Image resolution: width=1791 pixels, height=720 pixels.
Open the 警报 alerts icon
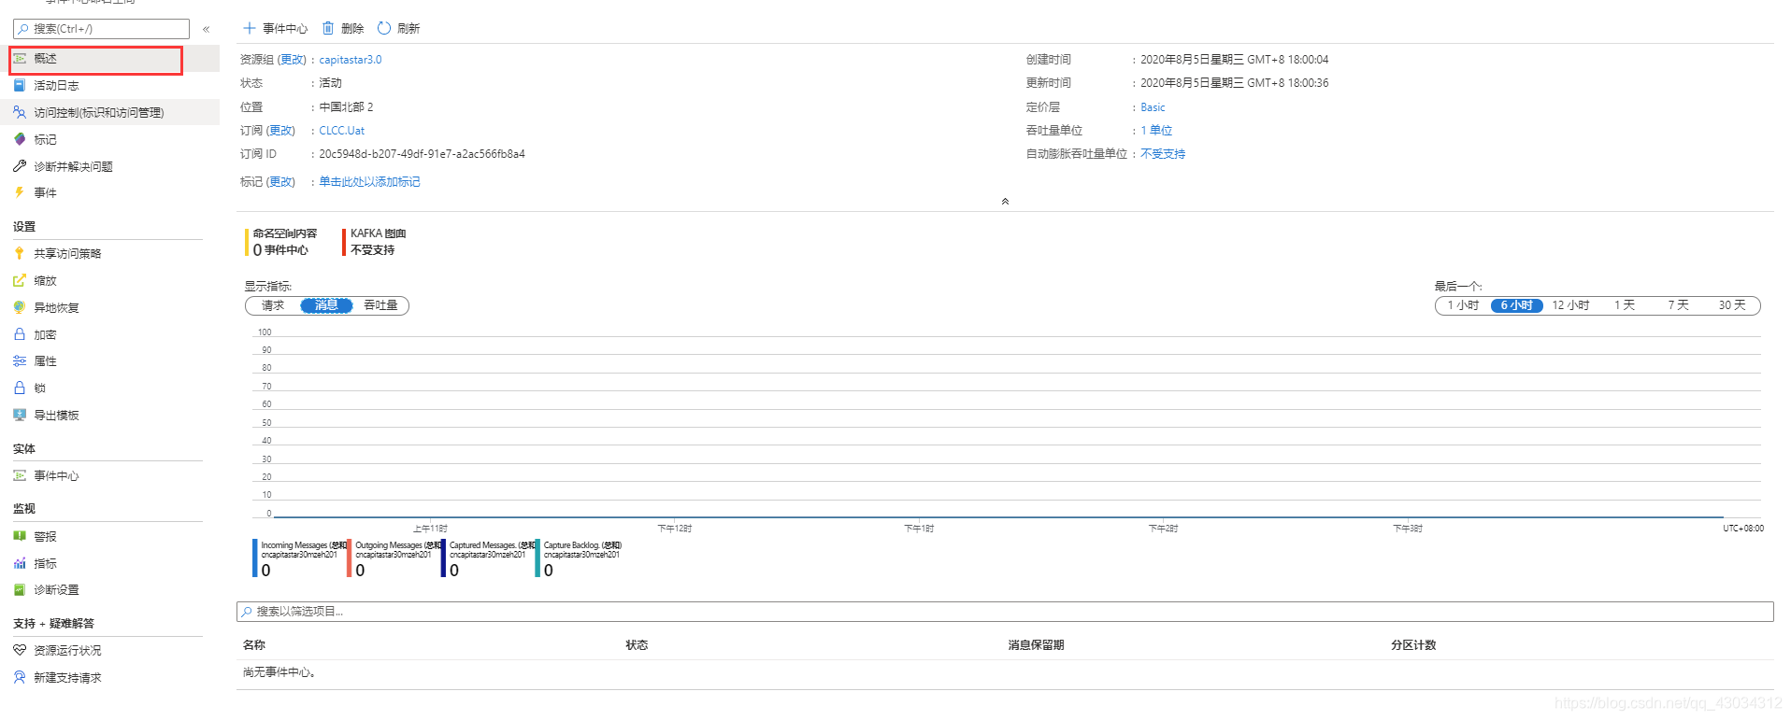(20, 536)
